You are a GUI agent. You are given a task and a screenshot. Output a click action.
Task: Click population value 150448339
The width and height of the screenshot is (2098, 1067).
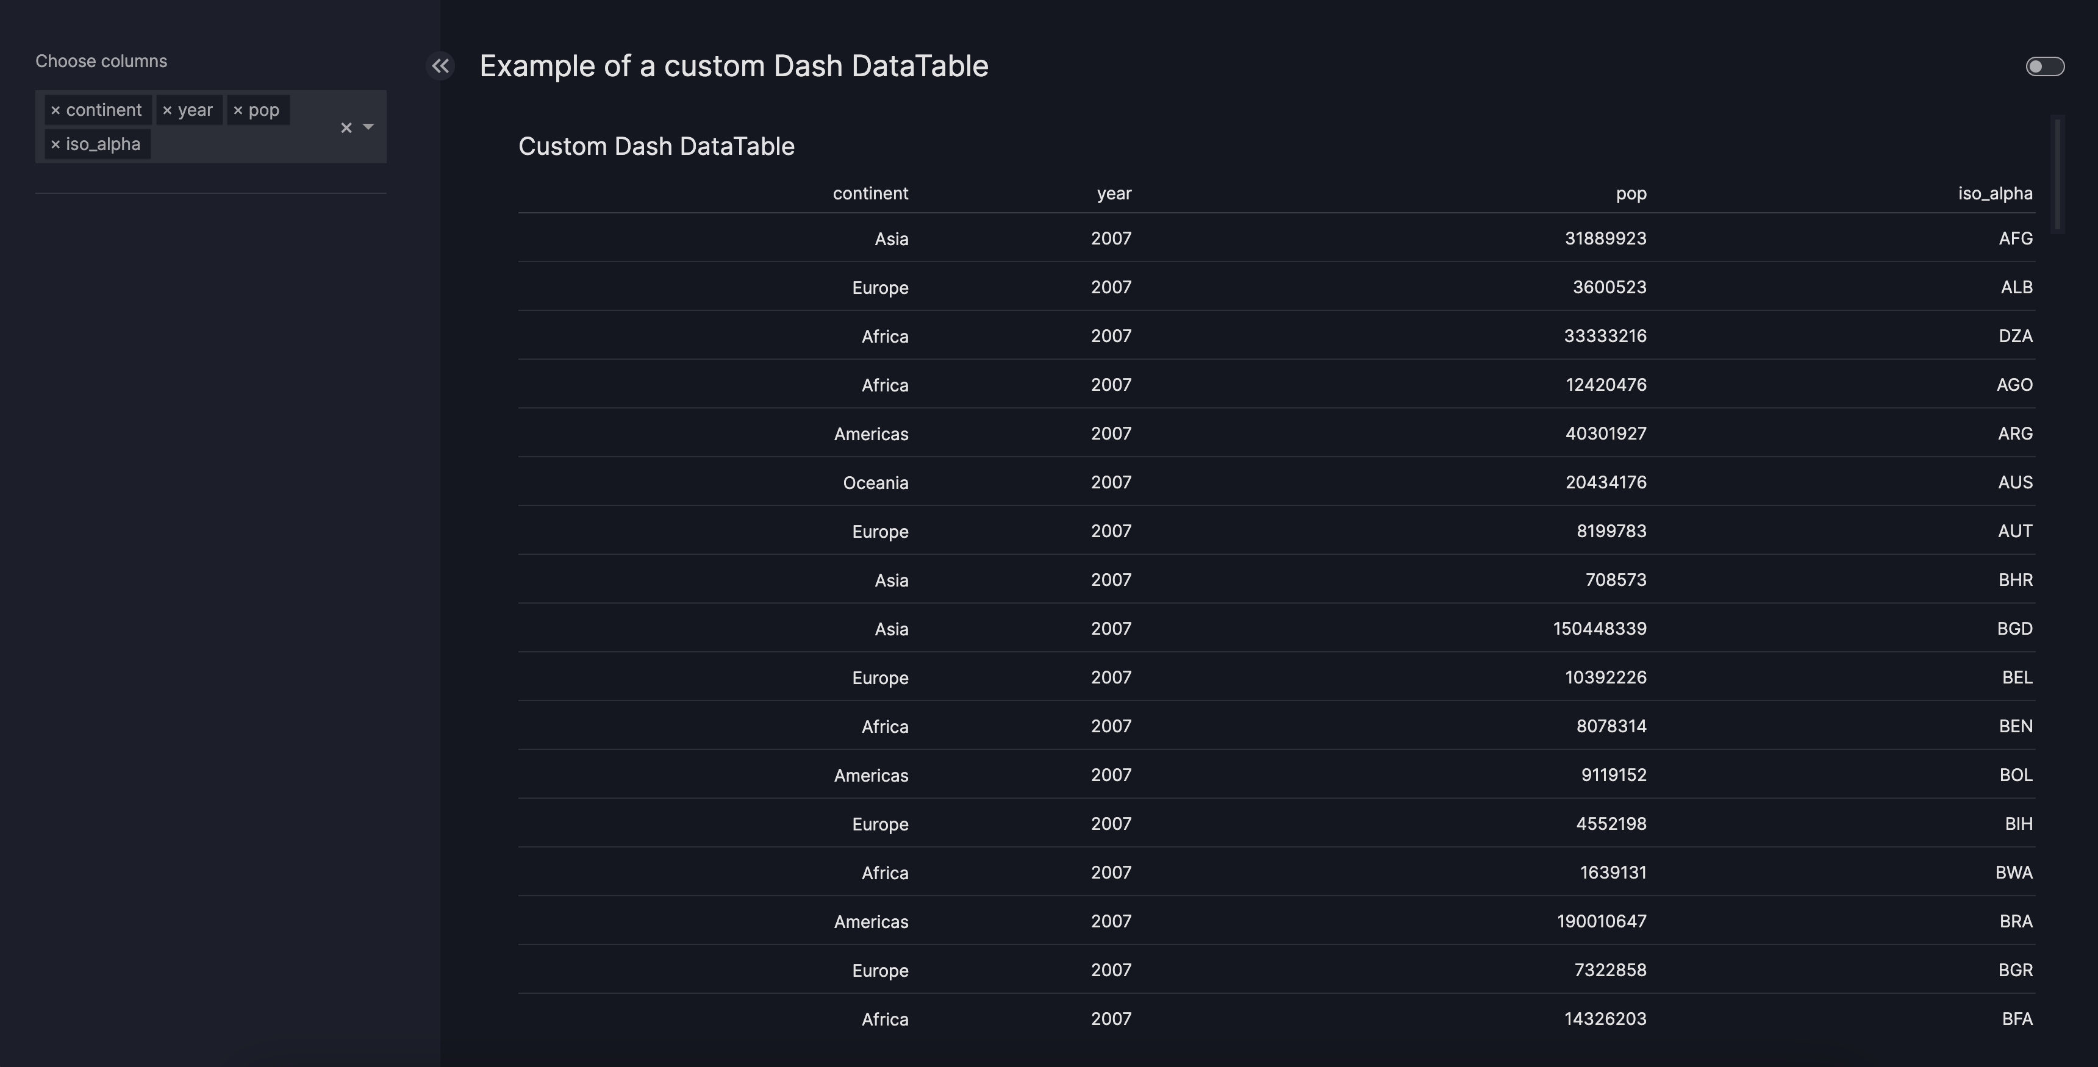pos(1600,629)
